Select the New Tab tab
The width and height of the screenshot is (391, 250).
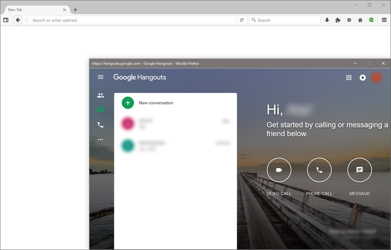pyautogui.click(x=37, y=10)
